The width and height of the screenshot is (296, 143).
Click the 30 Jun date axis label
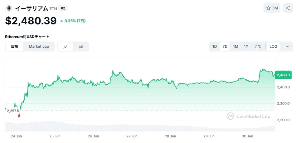coord(247,136)
